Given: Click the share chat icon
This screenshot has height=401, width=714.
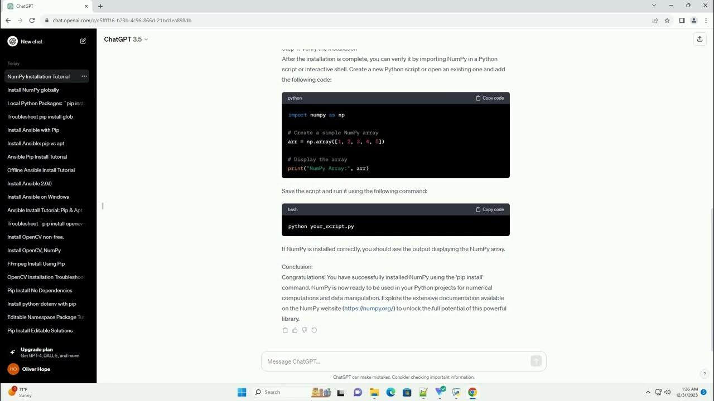Looking at the screenshot, I should [x=699, y=39].
